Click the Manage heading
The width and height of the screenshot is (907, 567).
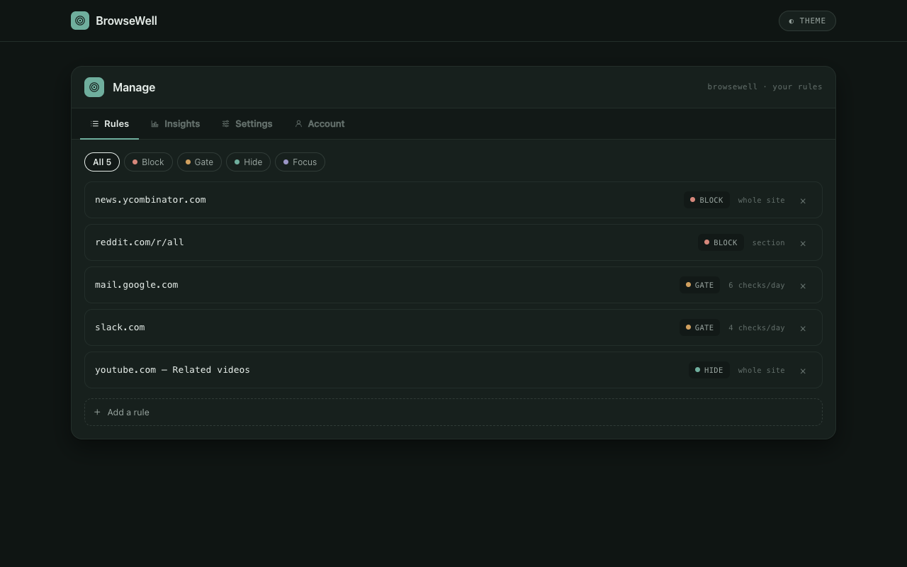[134, 87]
